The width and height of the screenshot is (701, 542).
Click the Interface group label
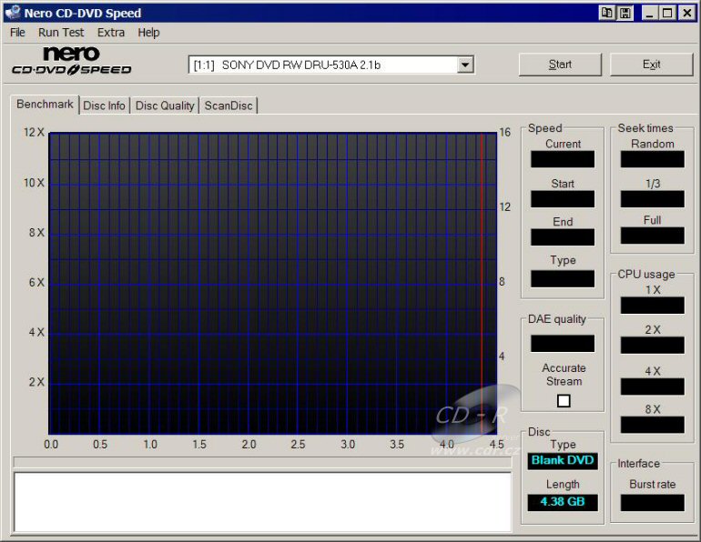click(638, 464)
